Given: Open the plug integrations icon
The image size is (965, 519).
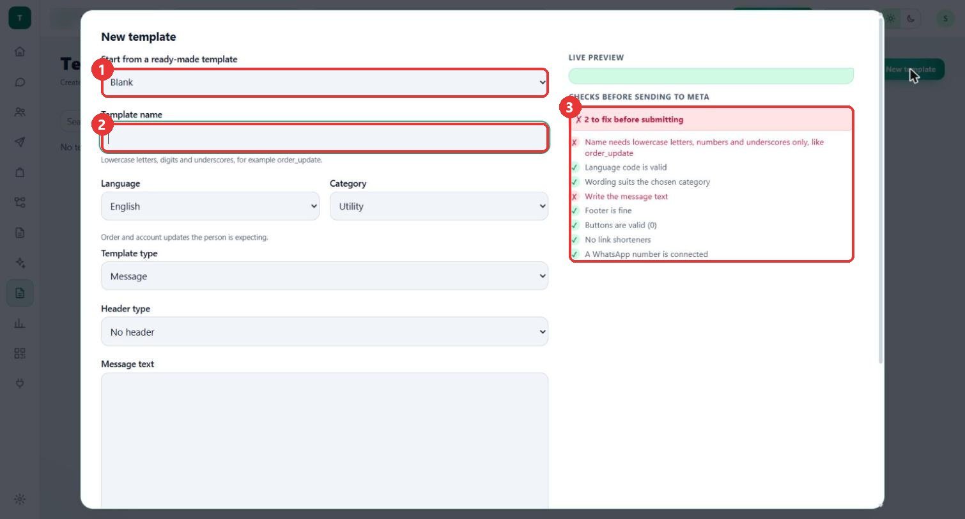Looking at the screenshot, I should pyautogui.click(x=20, y=383).
